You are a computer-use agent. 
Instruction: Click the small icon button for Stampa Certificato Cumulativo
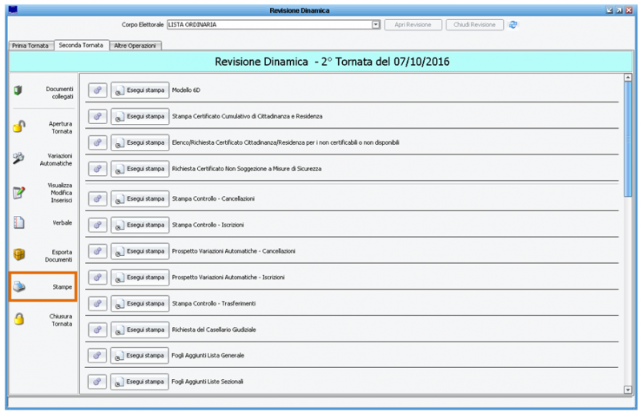pos(97,116)
